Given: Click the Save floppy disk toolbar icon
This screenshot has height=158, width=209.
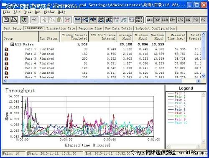Looking at the screenshot, I should [6, 20].
